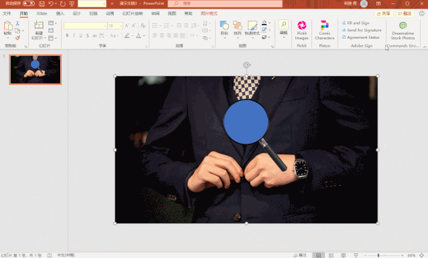Click the Shape Fill paint bucket
The width and height of the screenshot is (428, 258).
tap(264, 23)
